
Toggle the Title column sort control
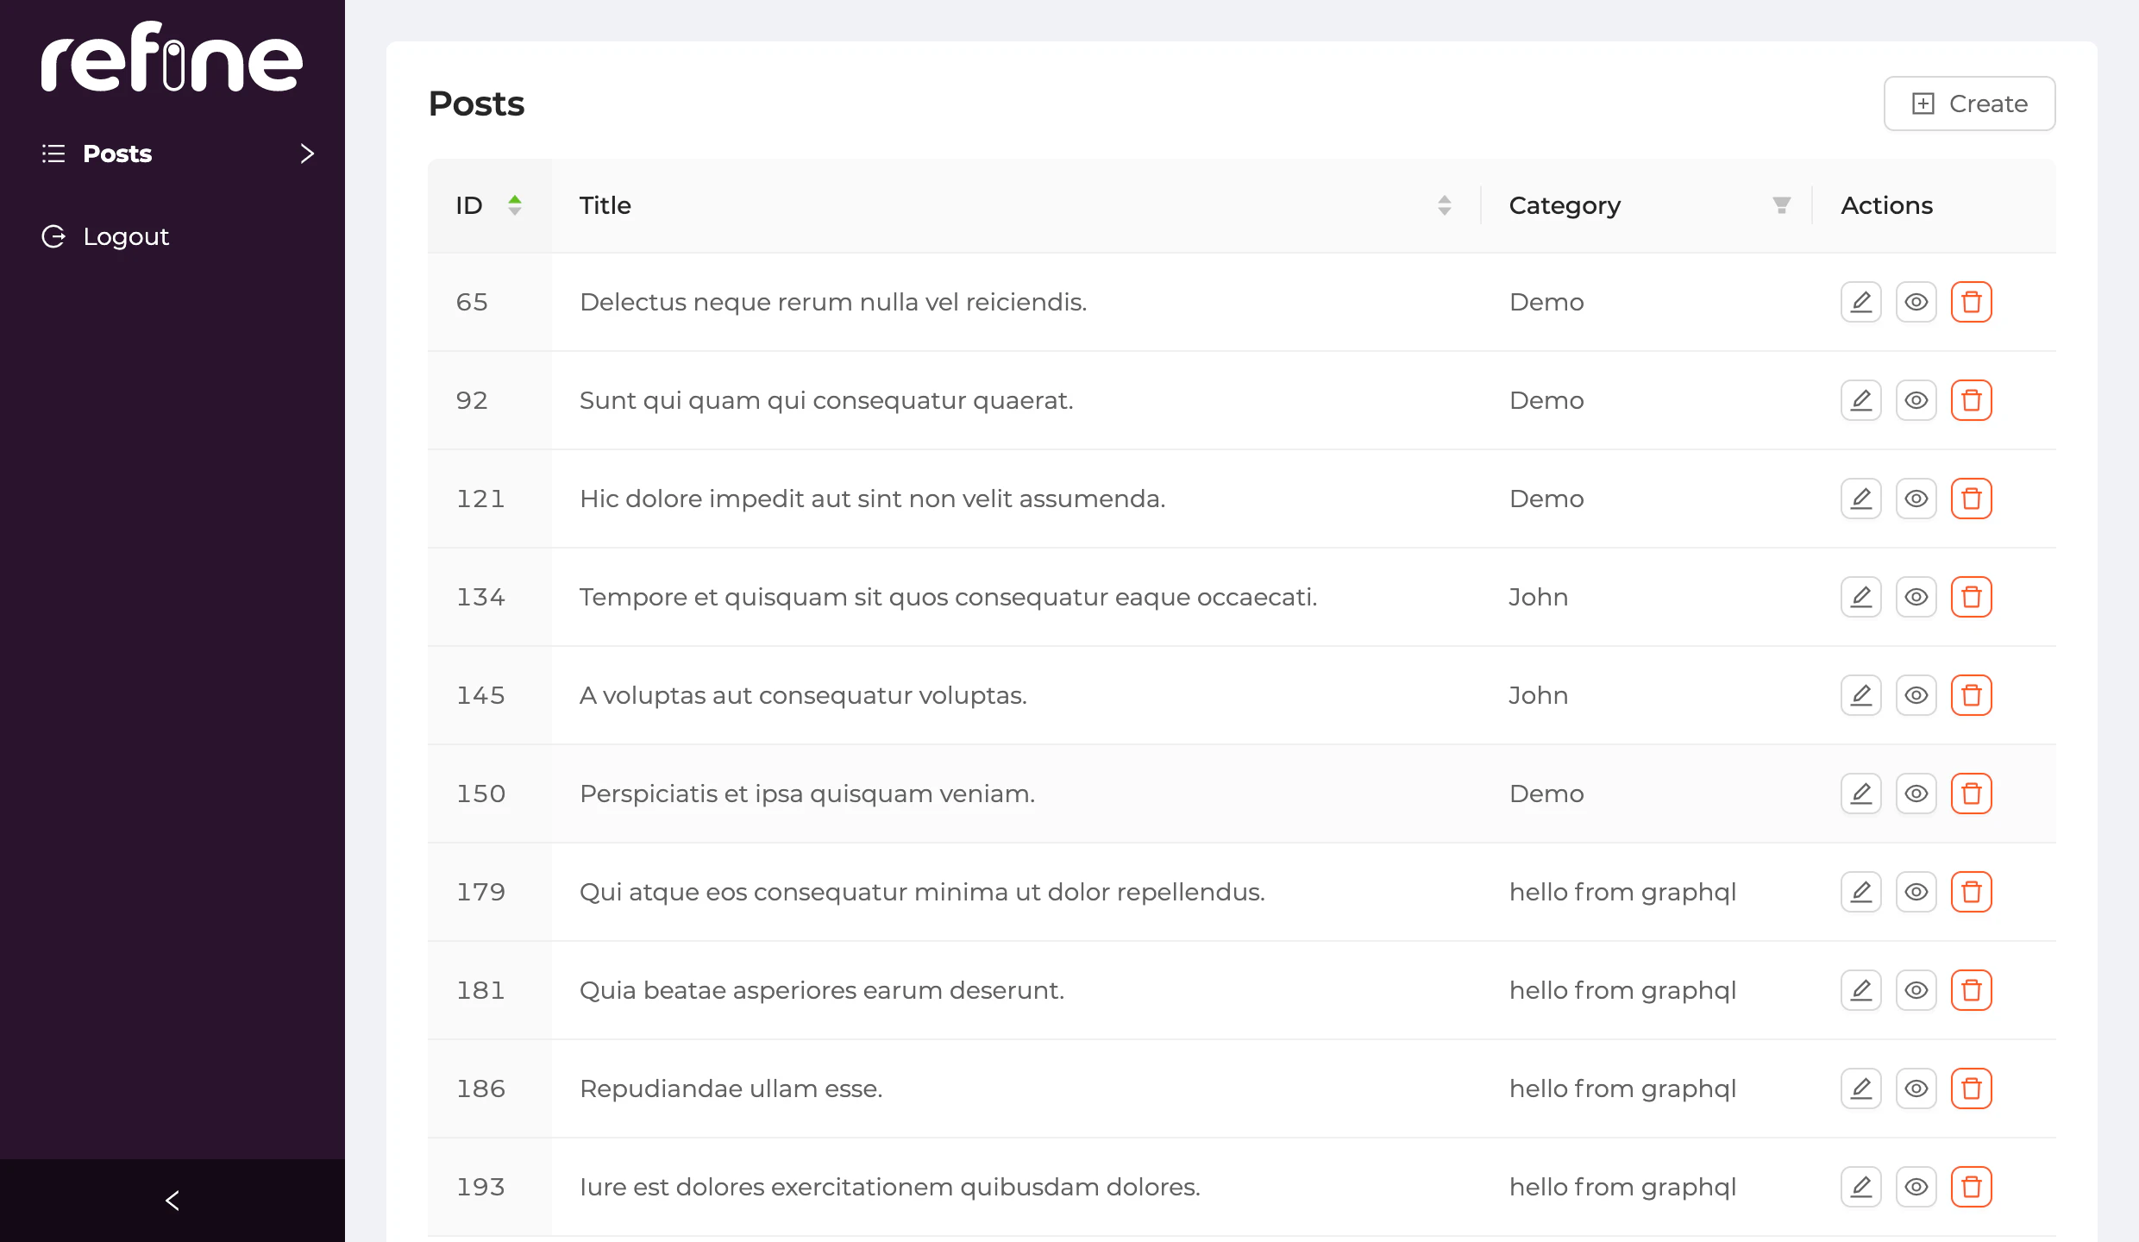(x=1445, y=204)
